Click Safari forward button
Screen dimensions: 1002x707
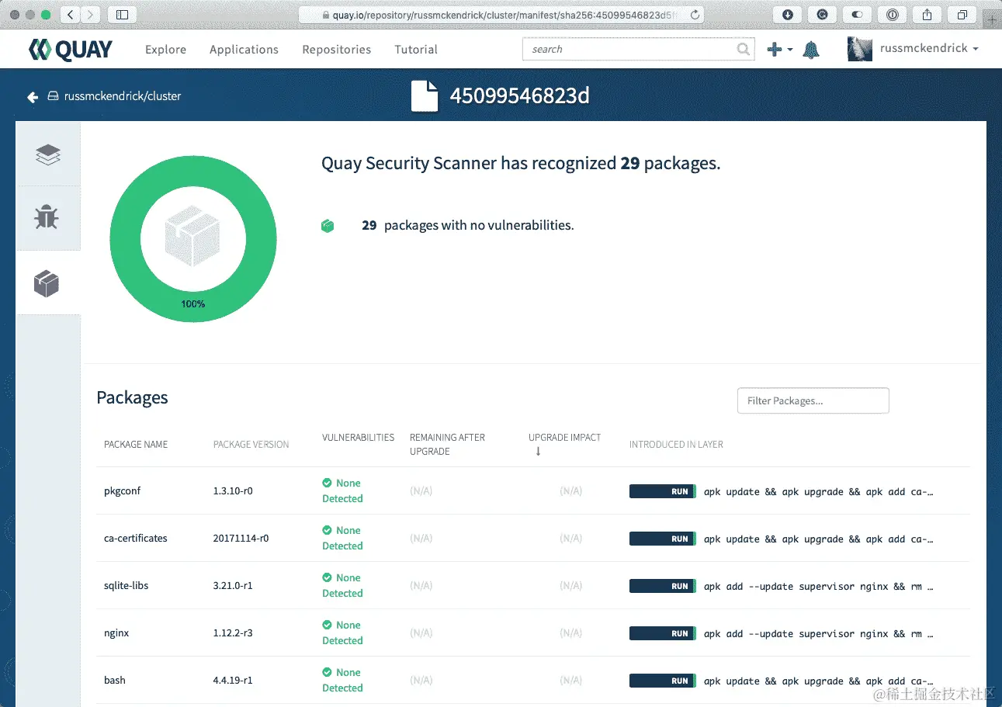click(91, 15)
